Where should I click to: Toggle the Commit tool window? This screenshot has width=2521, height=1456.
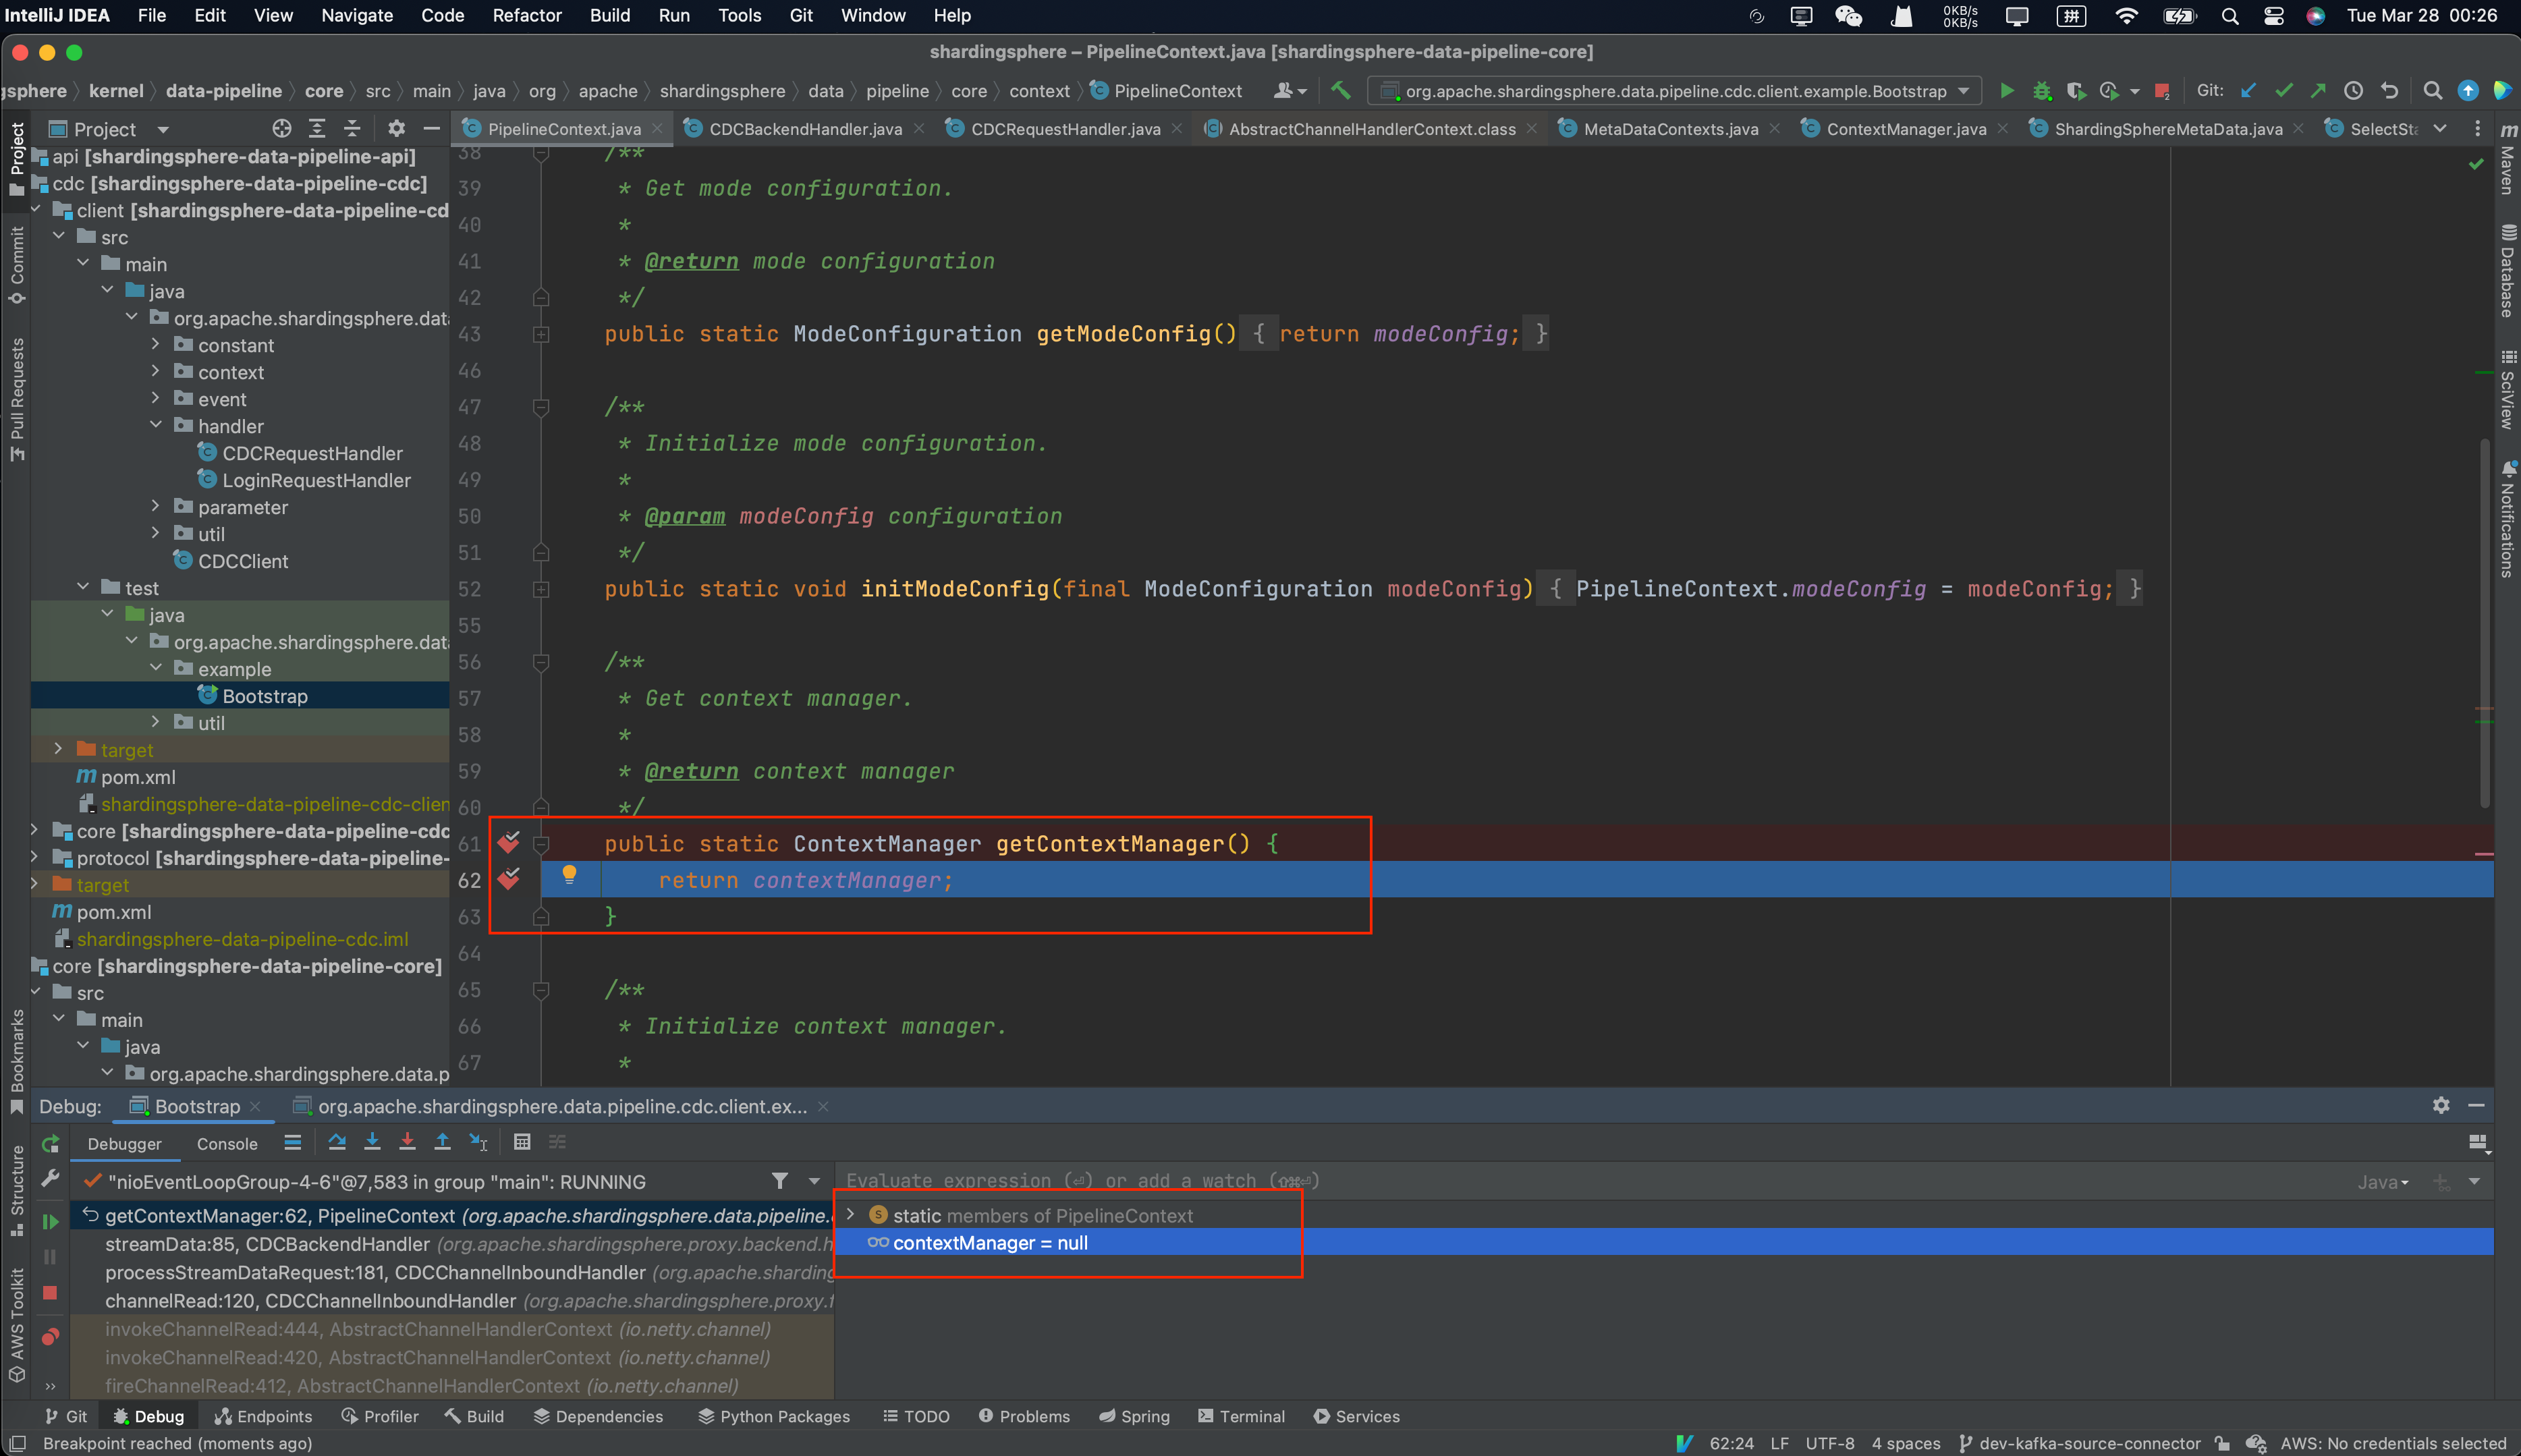coord(16,265)
